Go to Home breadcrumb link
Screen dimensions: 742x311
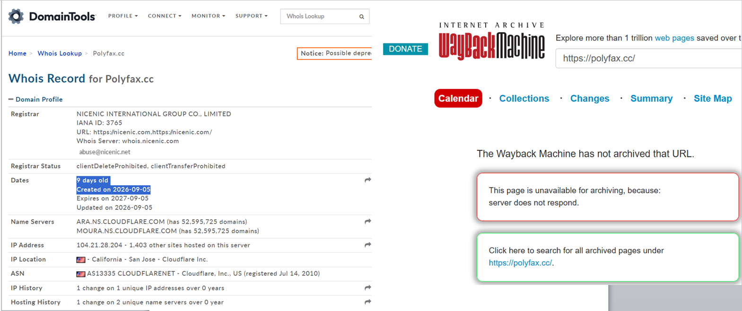(17, 53)
